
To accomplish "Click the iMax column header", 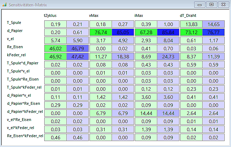I will (139, 16).
